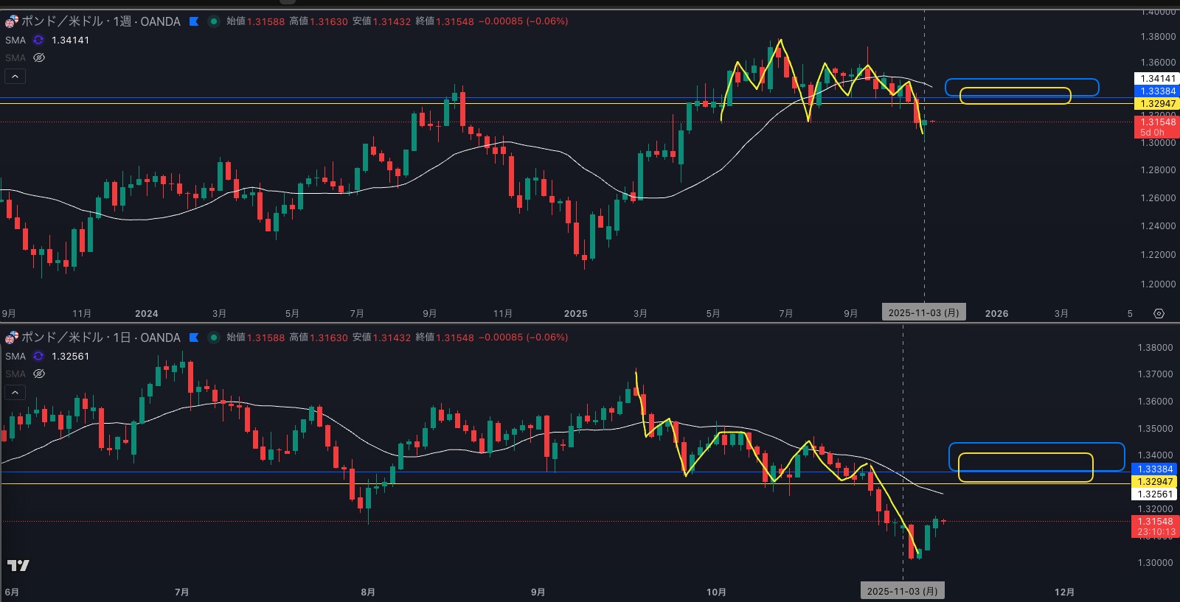This screenshot has width=1180, height=602.
Task: Click the daily chart title ポンド/米ドル 1日 OANDA
Action: click(x=100, y=337)
